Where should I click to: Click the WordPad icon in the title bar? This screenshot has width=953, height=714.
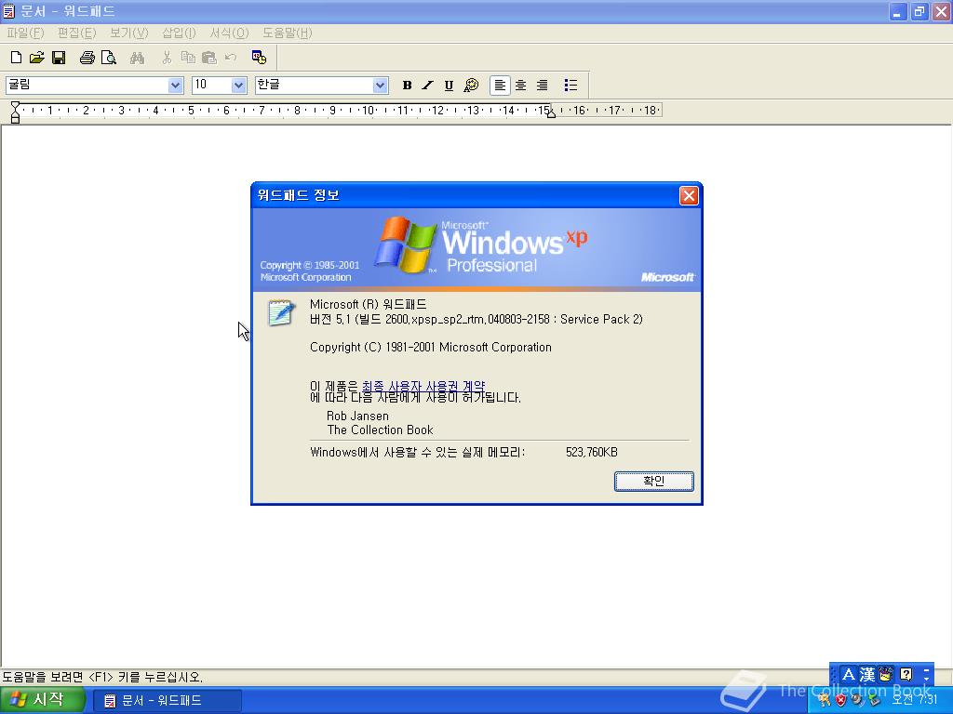coord(8,11)
